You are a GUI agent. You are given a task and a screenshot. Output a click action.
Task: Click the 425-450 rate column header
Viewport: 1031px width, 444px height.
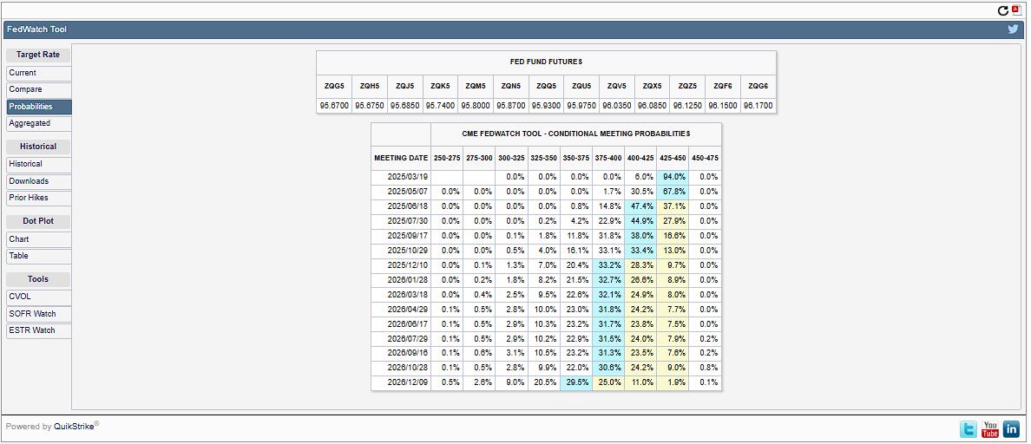[673, 158]
